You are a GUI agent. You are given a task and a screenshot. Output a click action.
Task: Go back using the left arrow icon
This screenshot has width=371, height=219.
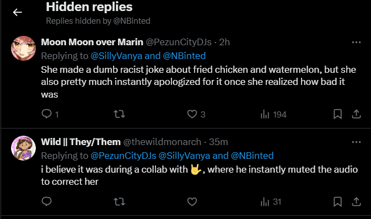click(17, 12)
